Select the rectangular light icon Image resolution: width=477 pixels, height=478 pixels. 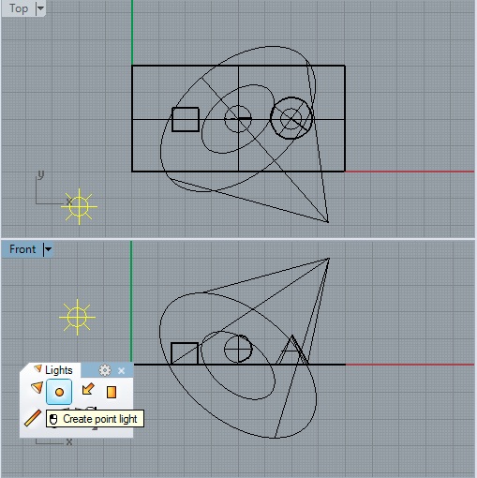[x=112, y=392]
